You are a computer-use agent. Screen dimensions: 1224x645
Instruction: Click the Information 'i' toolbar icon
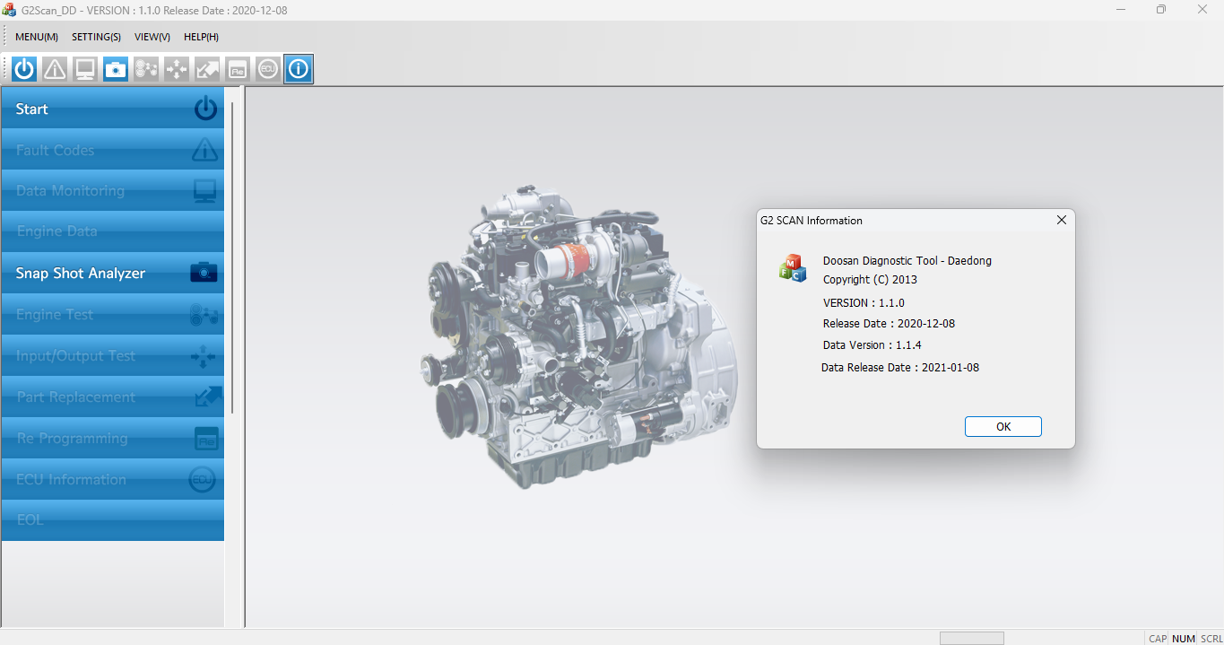tap(299, 69)
